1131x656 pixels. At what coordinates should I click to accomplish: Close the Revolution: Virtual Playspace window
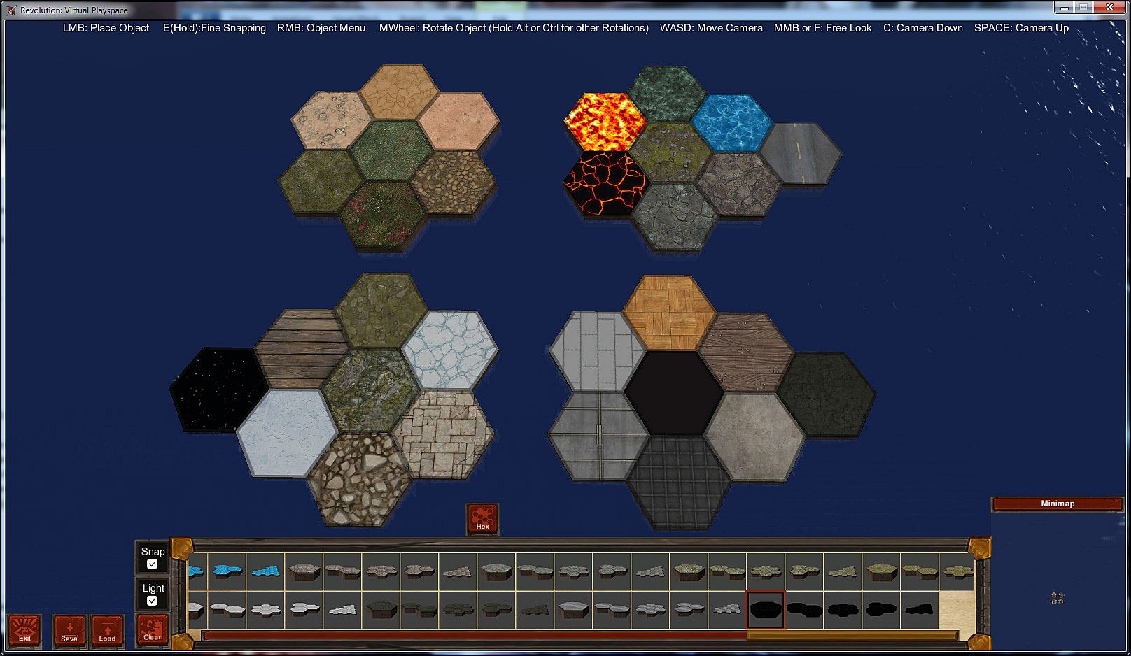[1109, 8]
